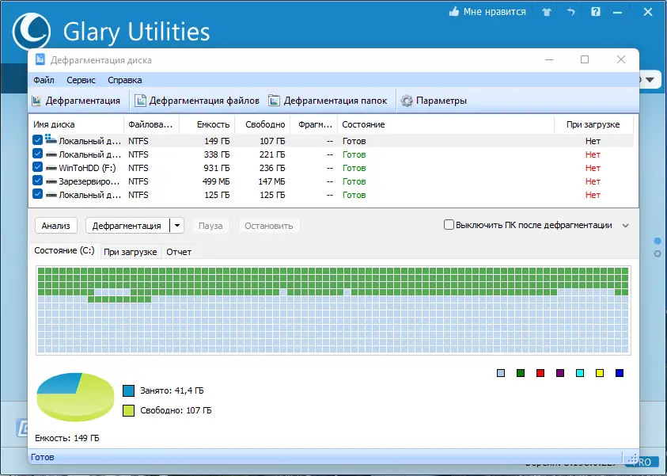Expand the chevron next to shutdown option

click(625, 226)
